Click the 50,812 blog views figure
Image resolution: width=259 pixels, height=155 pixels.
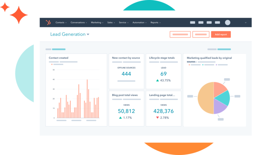[126, 111]
